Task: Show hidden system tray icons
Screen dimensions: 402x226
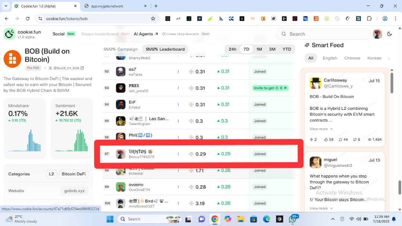Action: tap(332, 219)
